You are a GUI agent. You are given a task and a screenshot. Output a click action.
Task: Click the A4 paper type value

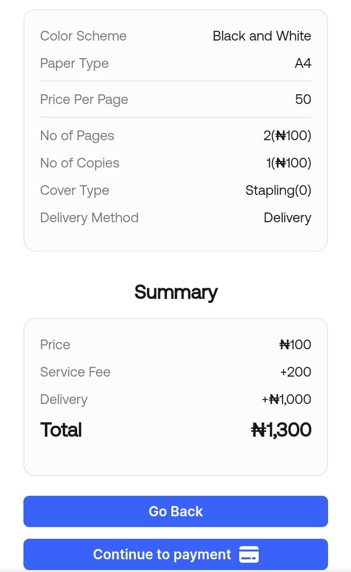click(x=303, y=64)
